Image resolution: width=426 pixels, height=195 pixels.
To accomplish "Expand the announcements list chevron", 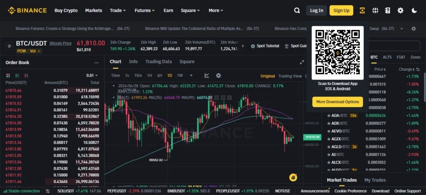I will tap(401, 29).
